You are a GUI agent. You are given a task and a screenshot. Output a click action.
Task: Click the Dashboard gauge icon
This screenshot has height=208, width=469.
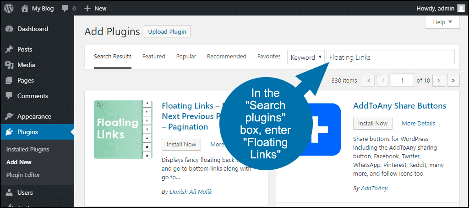(10, 29)
